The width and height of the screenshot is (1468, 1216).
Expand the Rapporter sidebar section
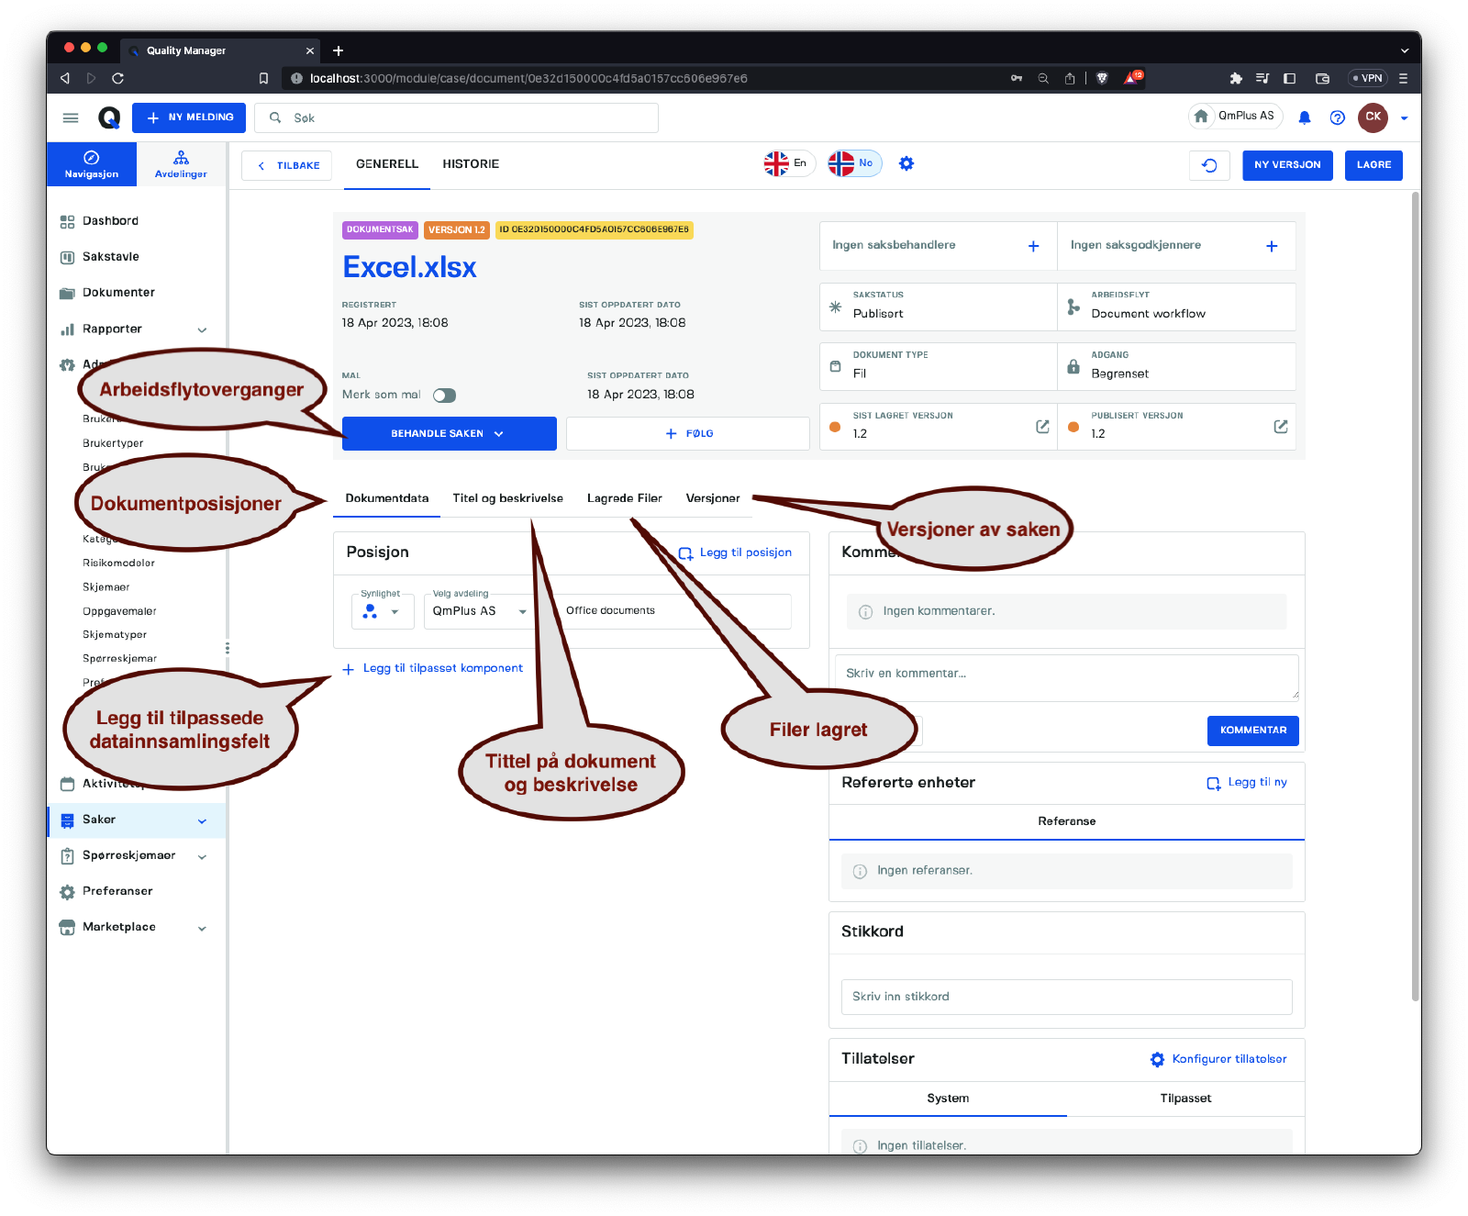[x=202, y=329]
